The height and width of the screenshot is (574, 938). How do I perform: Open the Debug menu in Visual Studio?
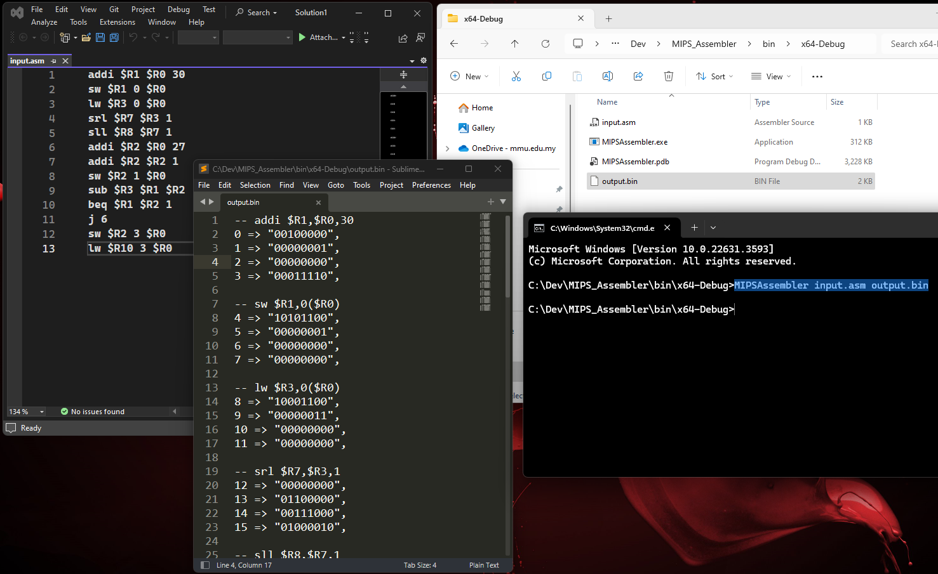click(x=178, y=9)
